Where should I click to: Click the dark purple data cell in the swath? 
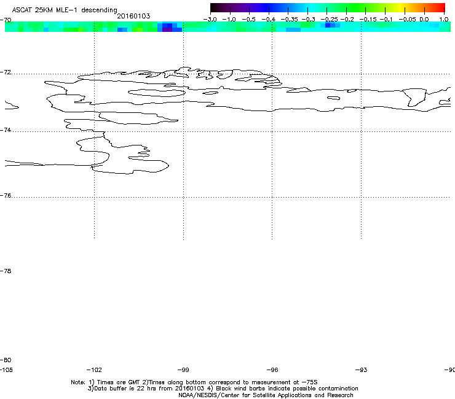pyautogui.click(x=167, y=29)
